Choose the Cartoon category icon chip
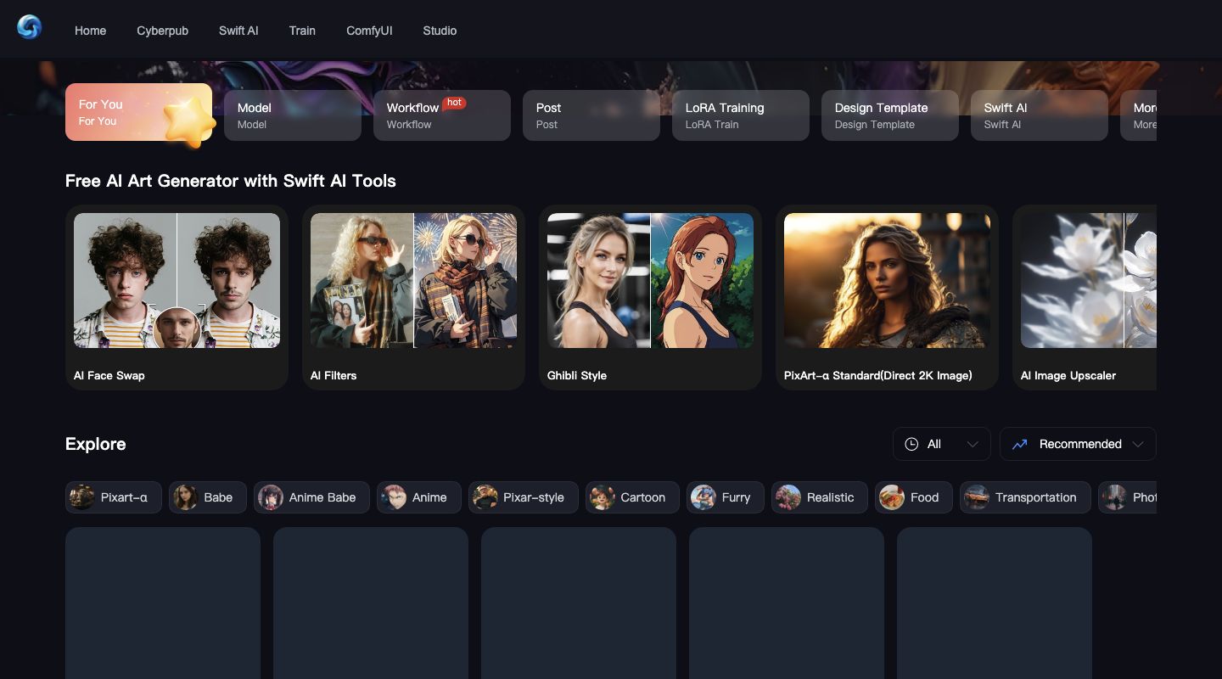1222x679 pixels. (x=603, y=497)
